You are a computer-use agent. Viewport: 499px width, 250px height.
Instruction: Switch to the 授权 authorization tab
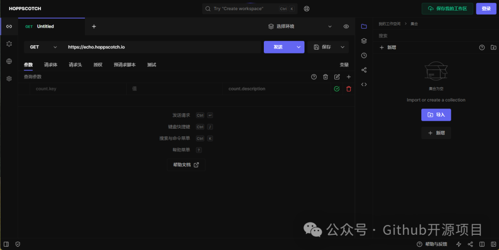[98, 65]
